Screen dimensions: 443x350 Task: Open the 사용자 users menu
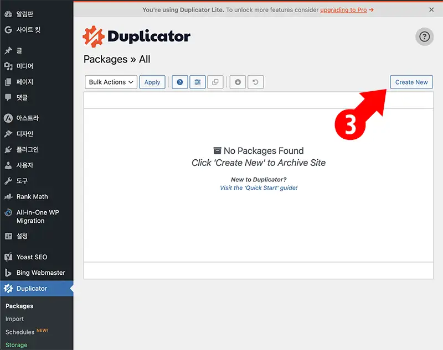[x=37, y=165]
